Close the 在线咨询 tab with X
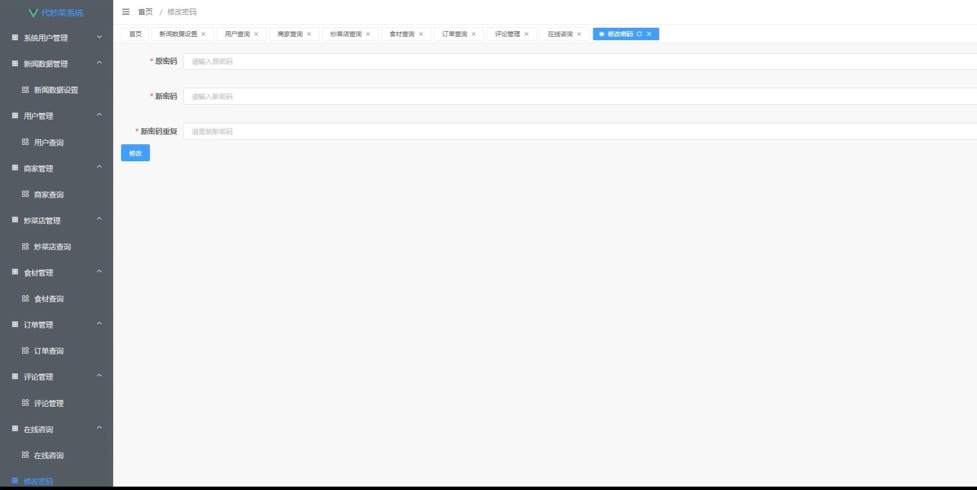This screenshot has height=490, width=977. tap(579, 34)
